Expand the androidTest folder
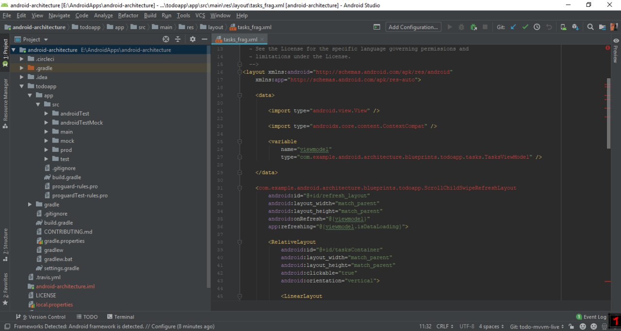 click(47, 114)
